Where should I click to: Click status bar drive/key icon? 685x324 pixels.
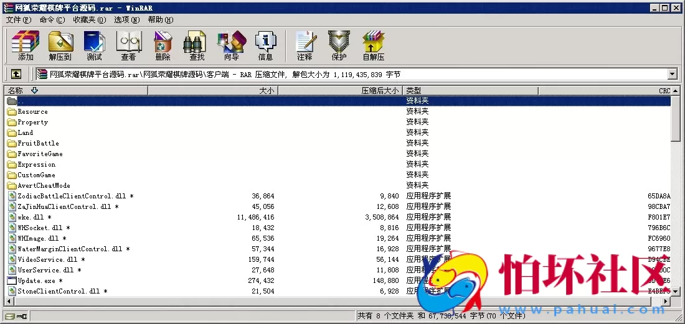[16, 316]
